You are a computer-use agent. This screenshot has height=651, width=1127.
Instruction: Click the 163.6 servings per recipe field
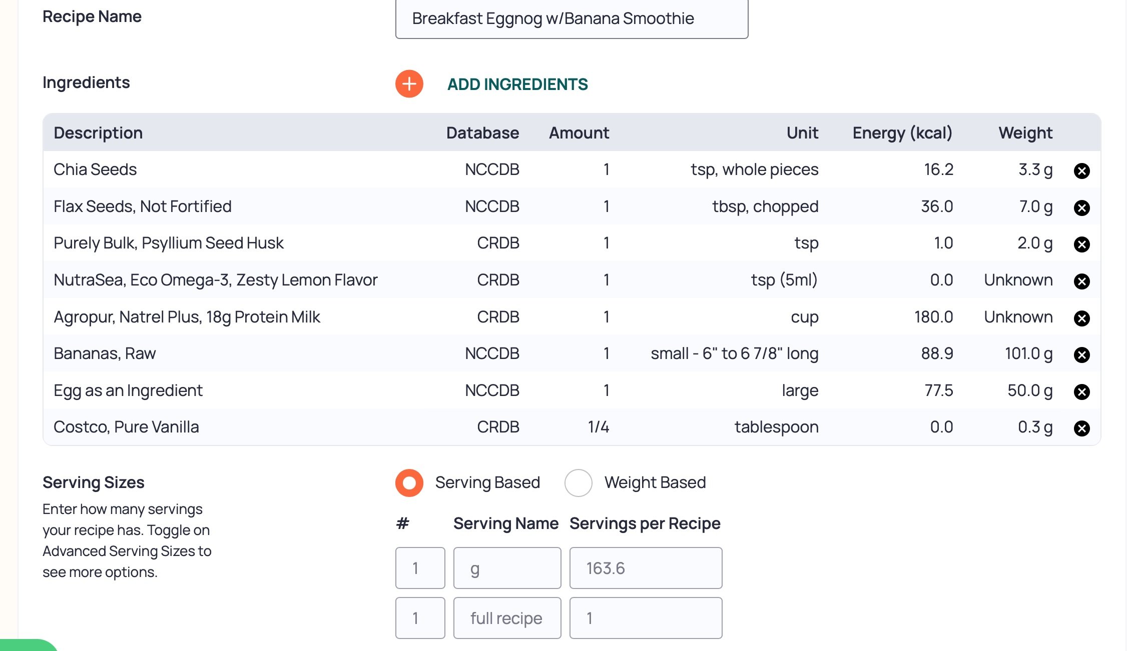pos(646,568)
